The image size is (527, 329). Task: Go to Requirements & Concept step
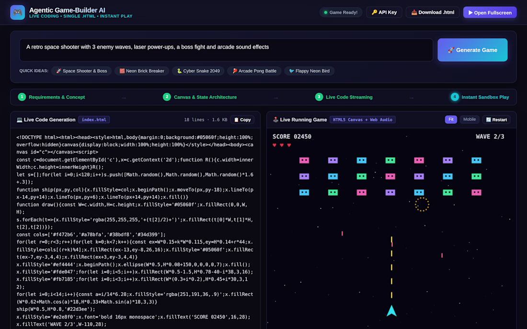[51, 97]
